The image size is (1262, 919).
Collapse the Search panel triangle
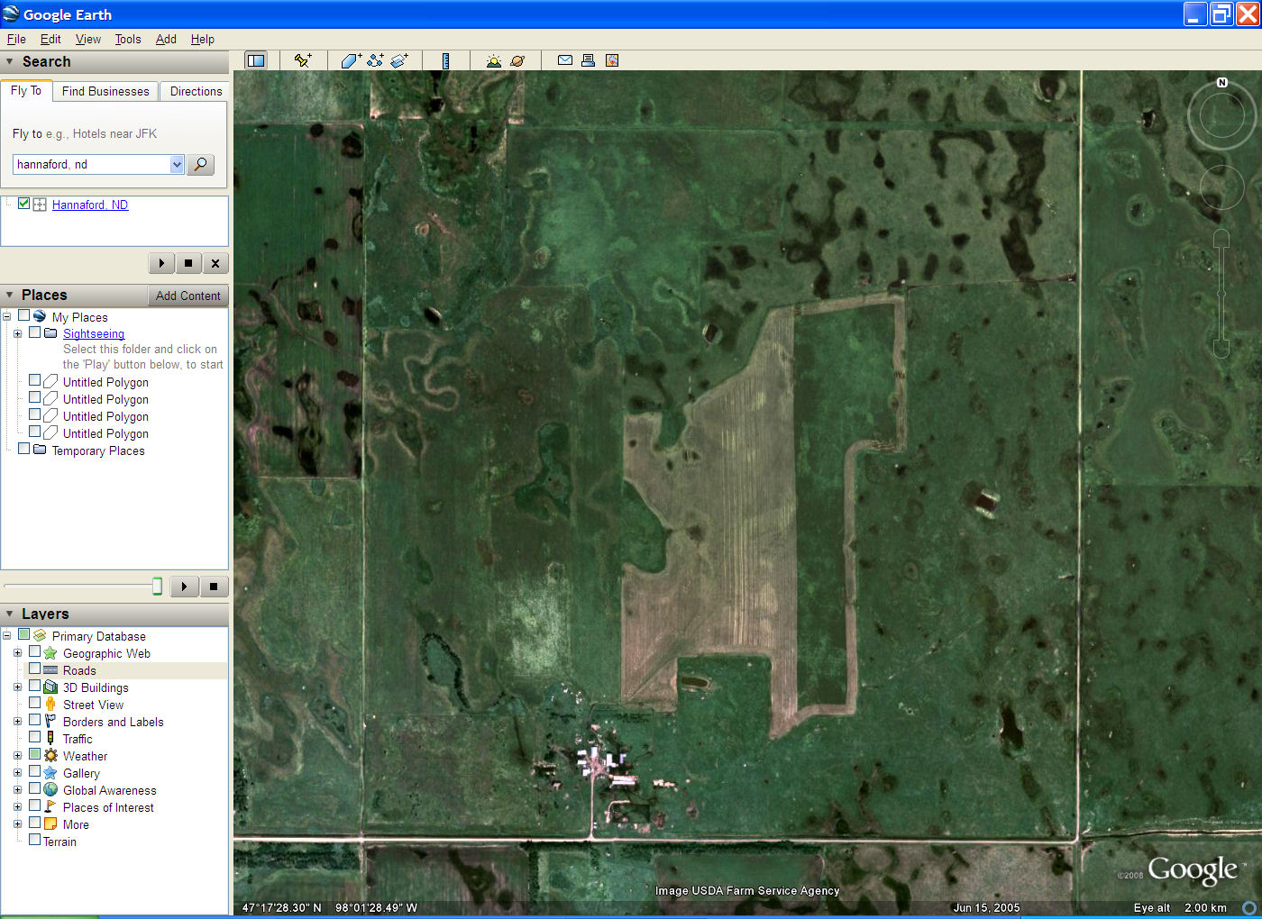(x=10, y=62)
